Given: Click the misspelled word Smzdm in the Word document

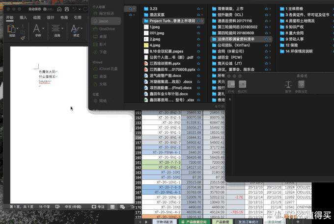Looking at the screenshot, I should (44, 81).
